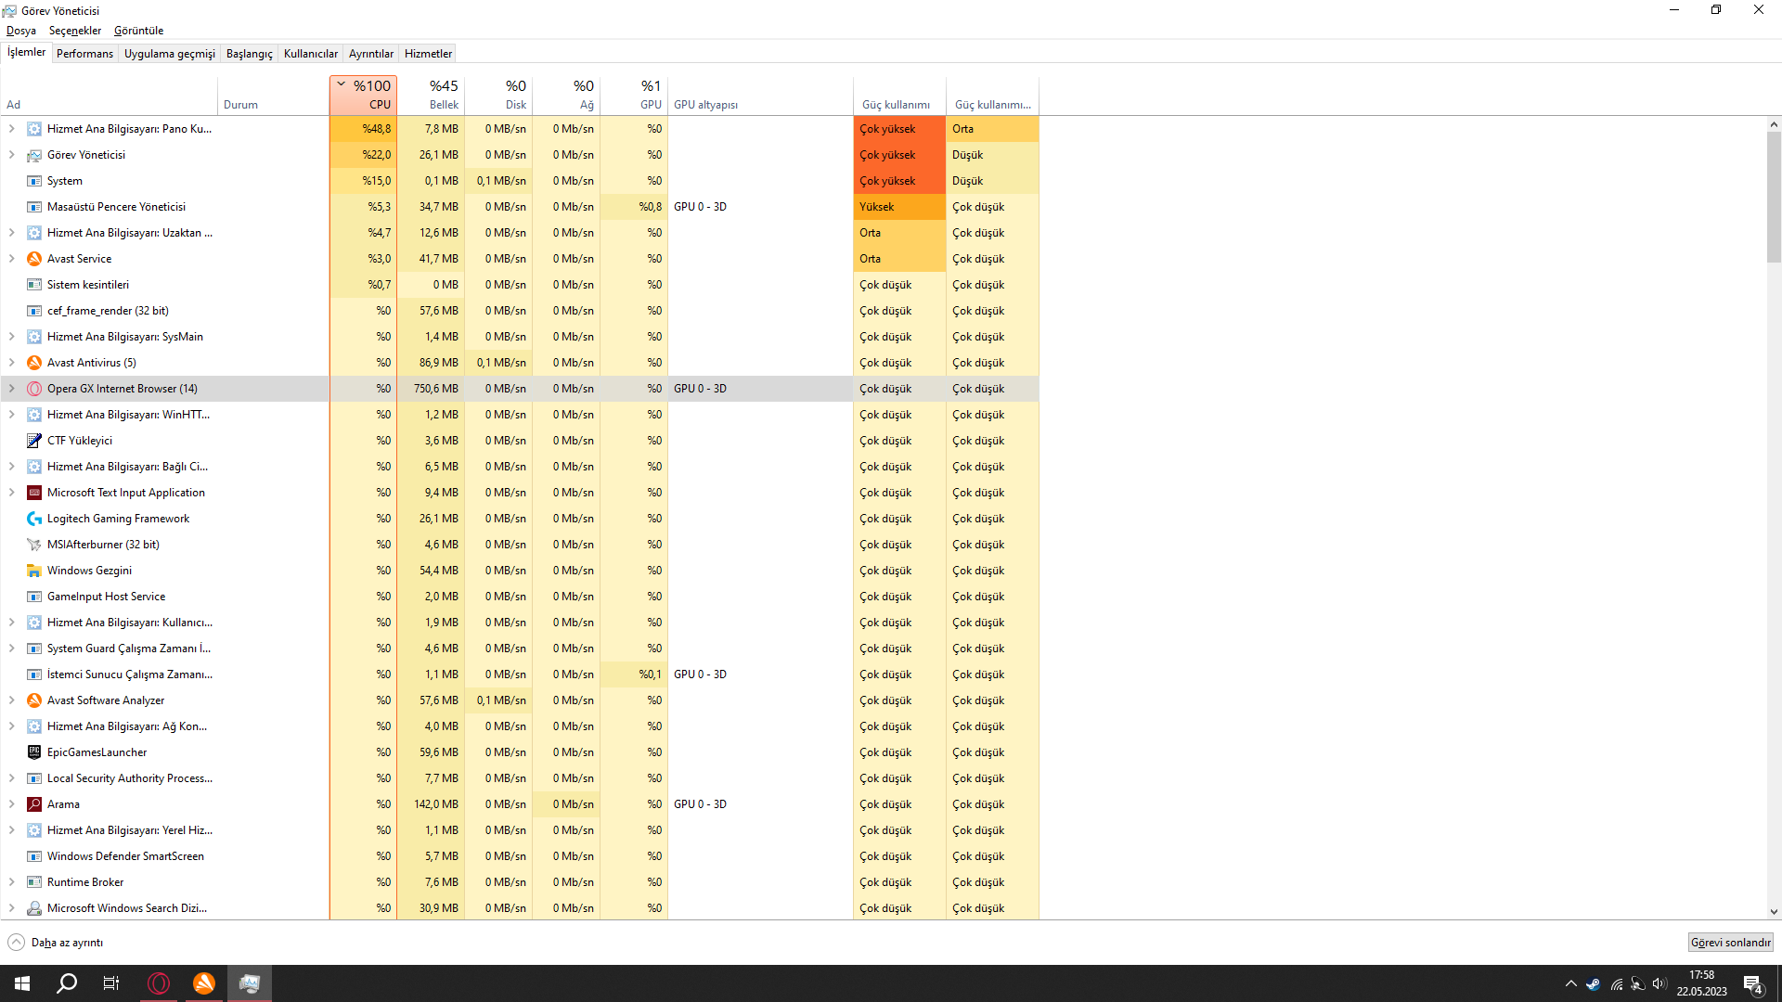1782x1002 pixels.
Task: Switch to the Kullanıcılar tab
Action: pyautogui.click(x=311, y=54)
